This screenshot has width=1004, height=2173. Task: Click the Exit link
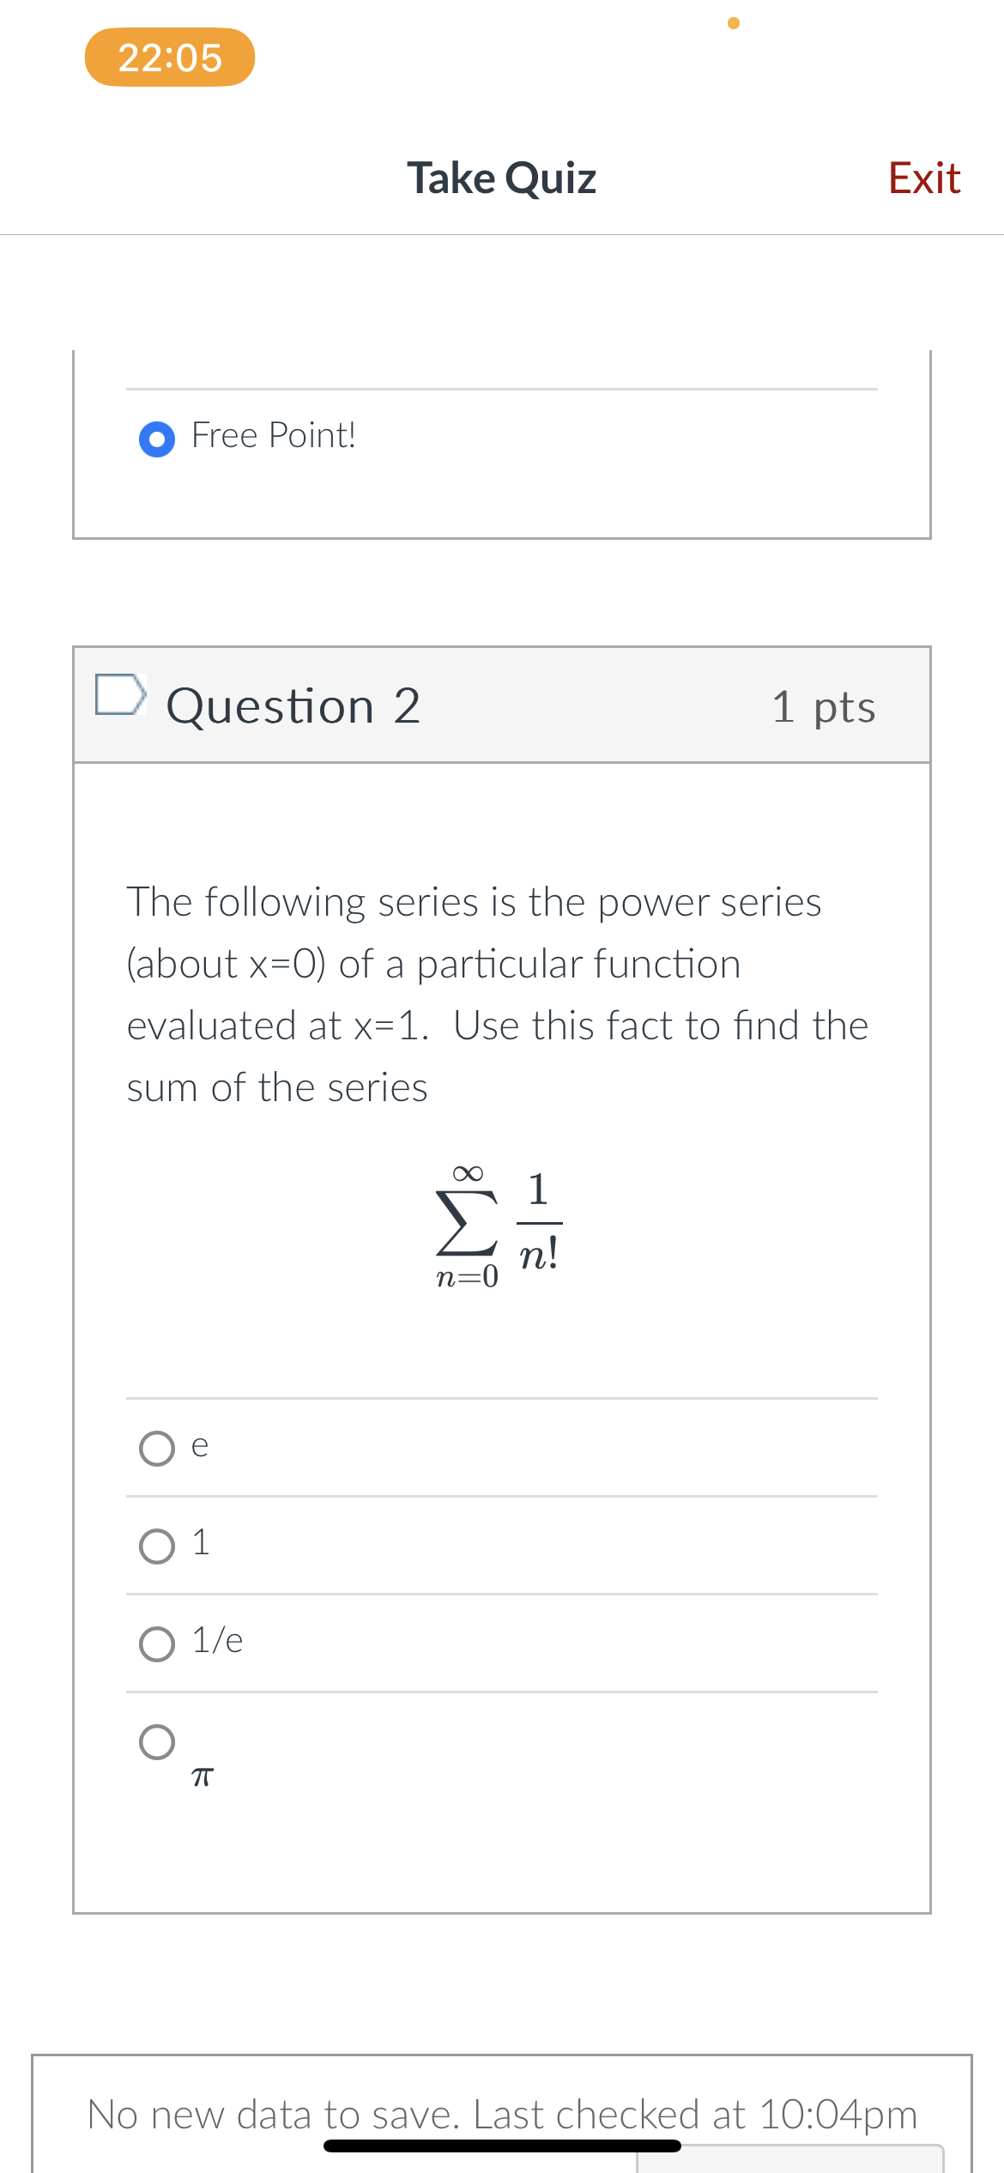pyautogui.click(x=923, y=178)
